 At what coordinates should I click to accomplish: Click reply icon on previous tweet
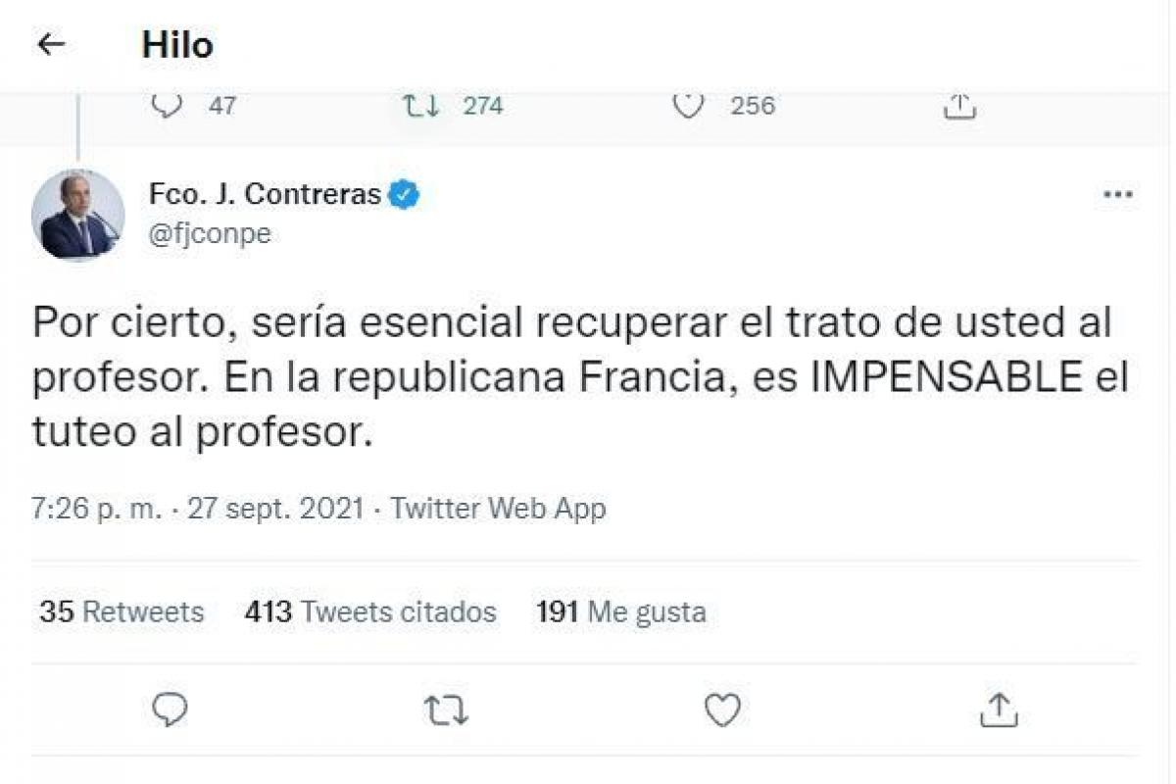point(169,105)
